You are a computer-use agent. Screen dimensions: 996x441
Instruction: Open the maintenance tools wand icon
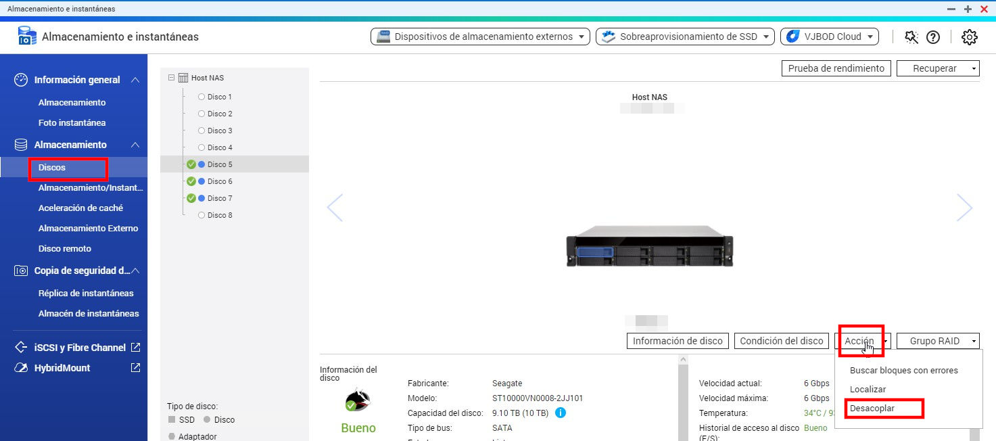911,37
